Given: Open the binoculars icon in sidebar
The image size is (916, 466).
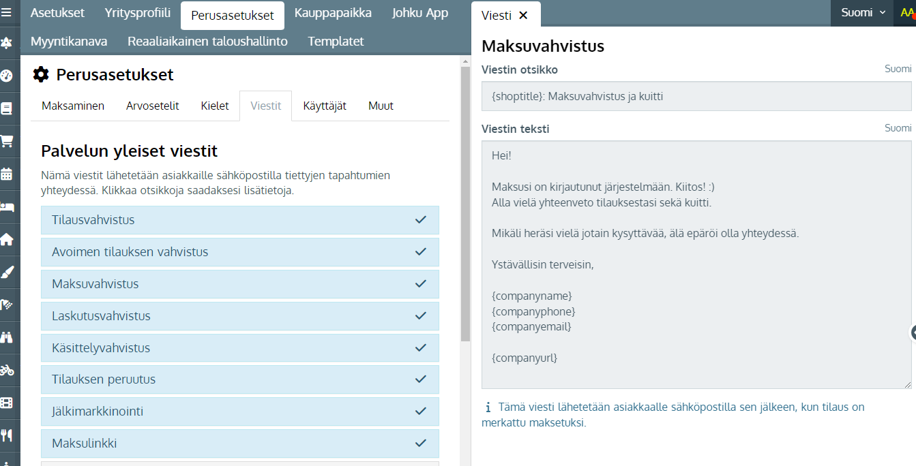Looking at the screenshot, I should coord(7,337).
